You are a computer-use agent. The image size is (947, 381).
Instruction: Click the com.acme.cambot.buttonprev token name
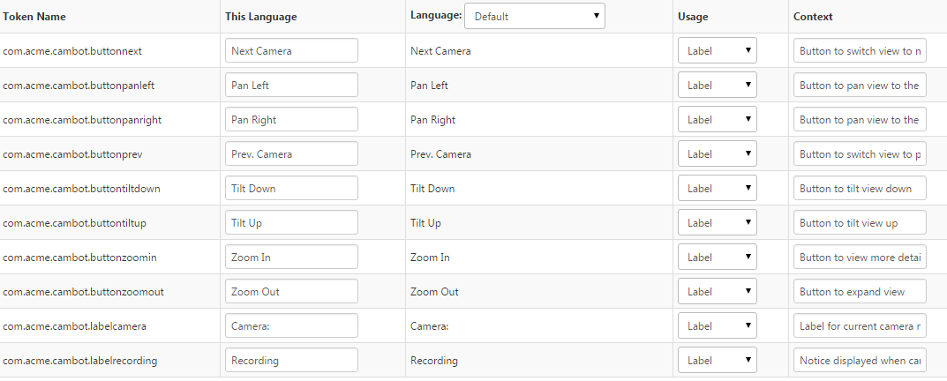(72, 153)
